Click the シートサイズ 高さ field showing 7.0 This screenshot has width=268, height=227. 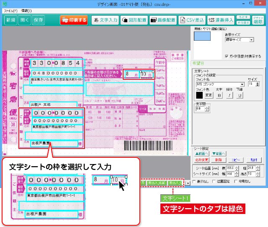click(252, 174)
